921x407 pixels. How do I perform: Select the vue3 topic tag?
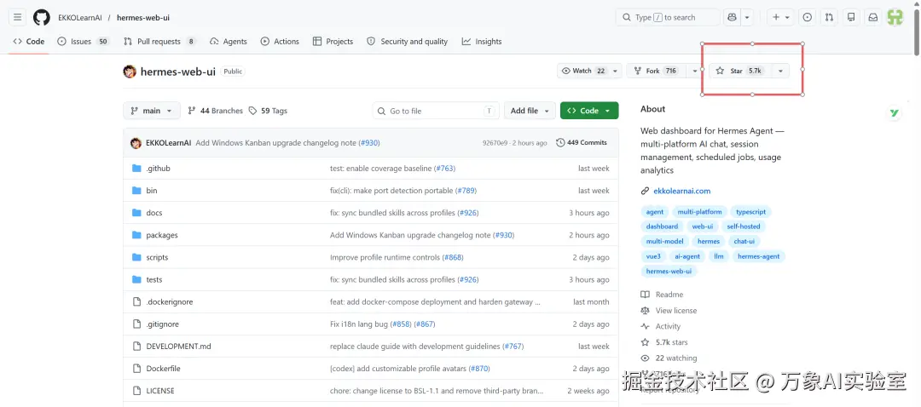click(x=653, y=256)
